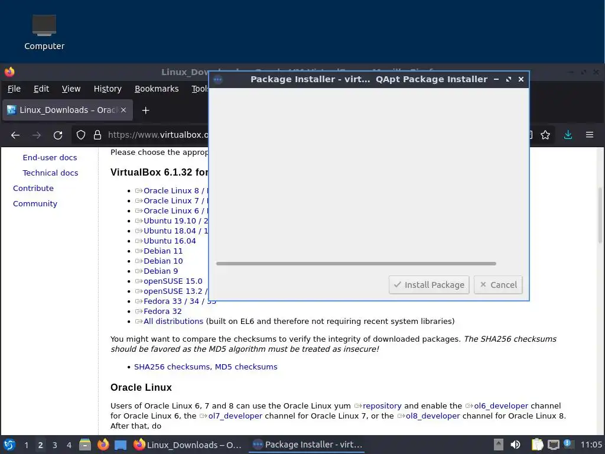Switch to workspace 1

26,445
